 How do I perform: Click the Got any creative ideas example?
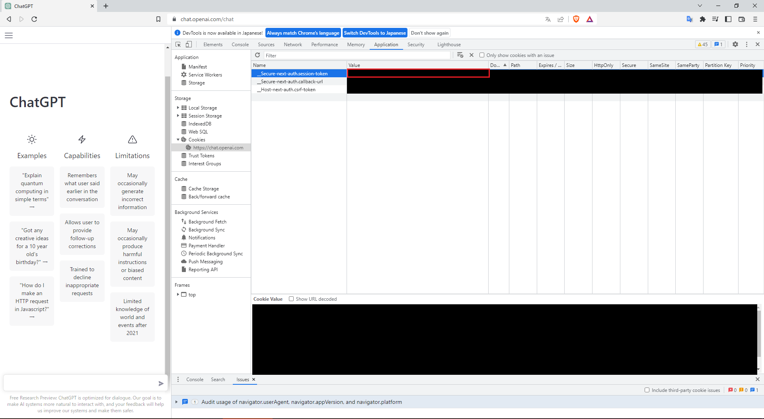32,246
